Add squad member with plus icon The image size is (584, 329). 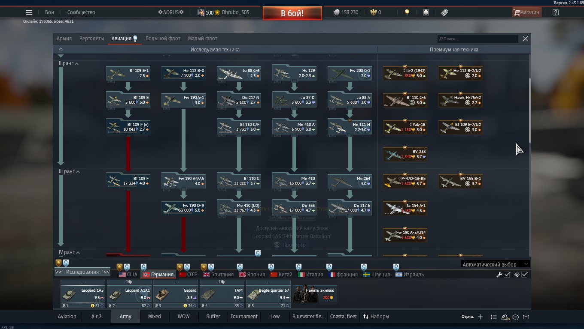(481, 317)
